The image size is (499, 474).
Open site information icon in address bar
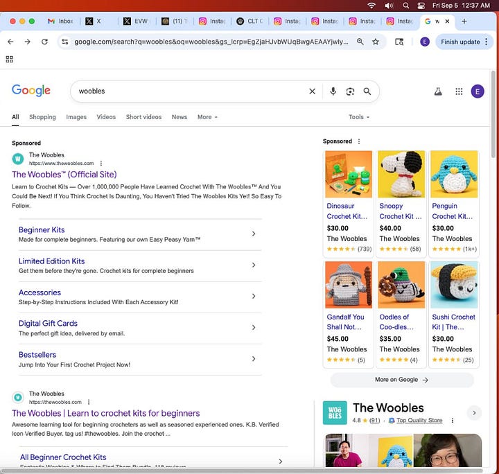click(65, 42)
